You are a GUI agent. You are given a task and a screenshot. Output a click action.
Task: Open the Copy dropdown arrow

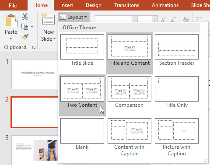point(32,27)
